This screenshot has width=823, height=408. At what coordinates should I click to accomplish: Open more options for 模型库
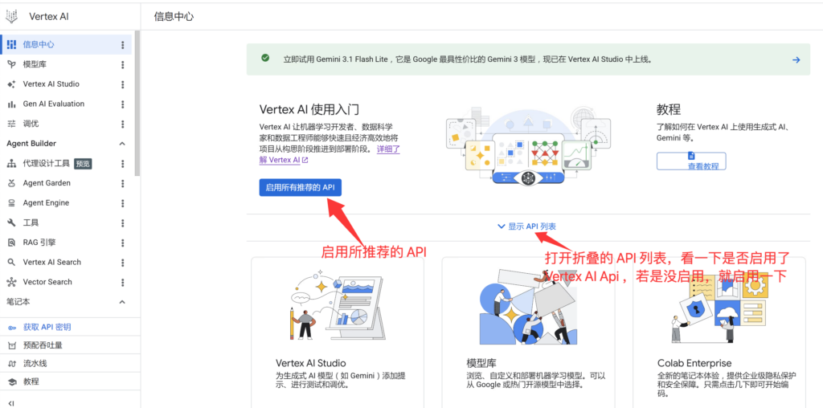pos(123,64)
